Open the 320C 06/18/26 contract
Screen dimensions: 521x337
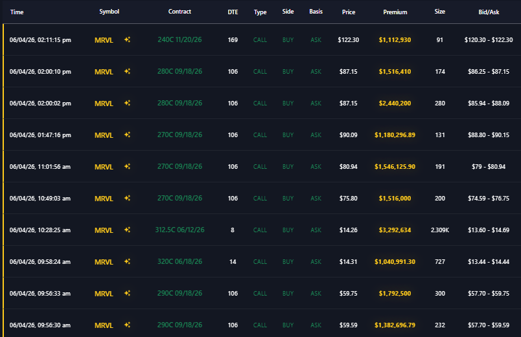[x=179, y=261]
